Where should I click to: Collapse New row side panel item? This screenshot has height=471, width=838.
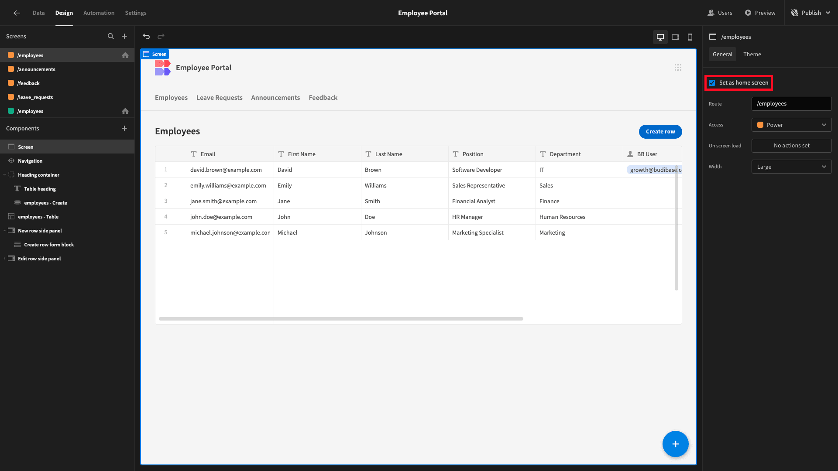4,231
